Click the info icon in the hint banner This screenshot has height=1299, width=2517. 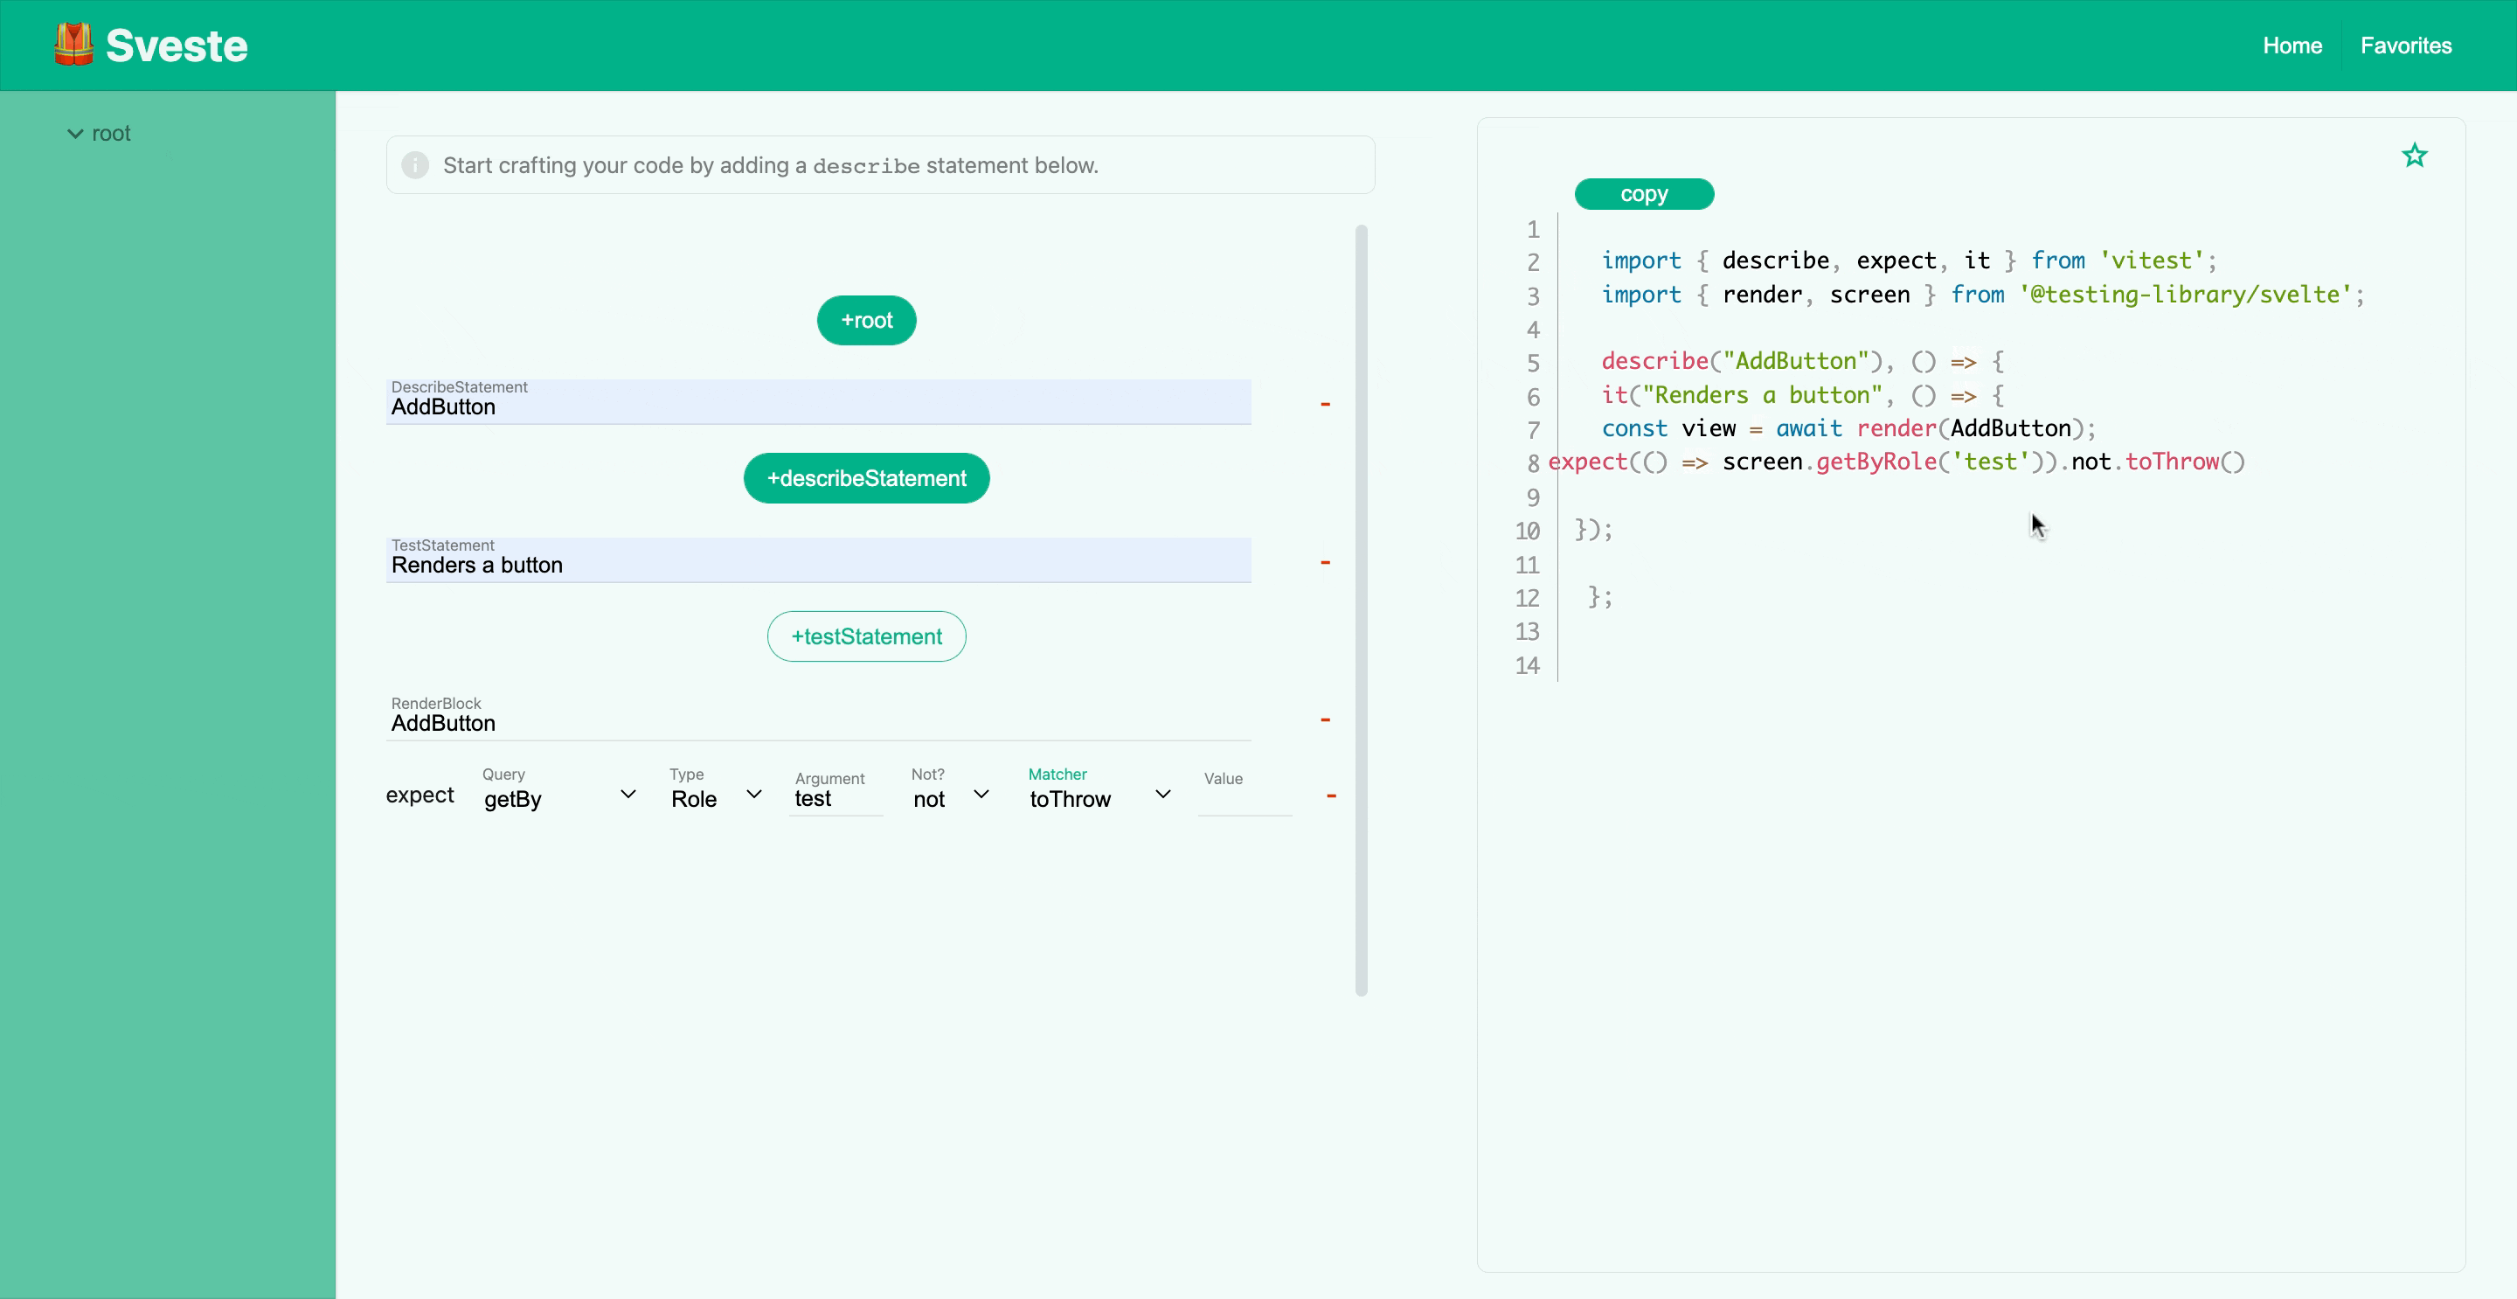415,165
